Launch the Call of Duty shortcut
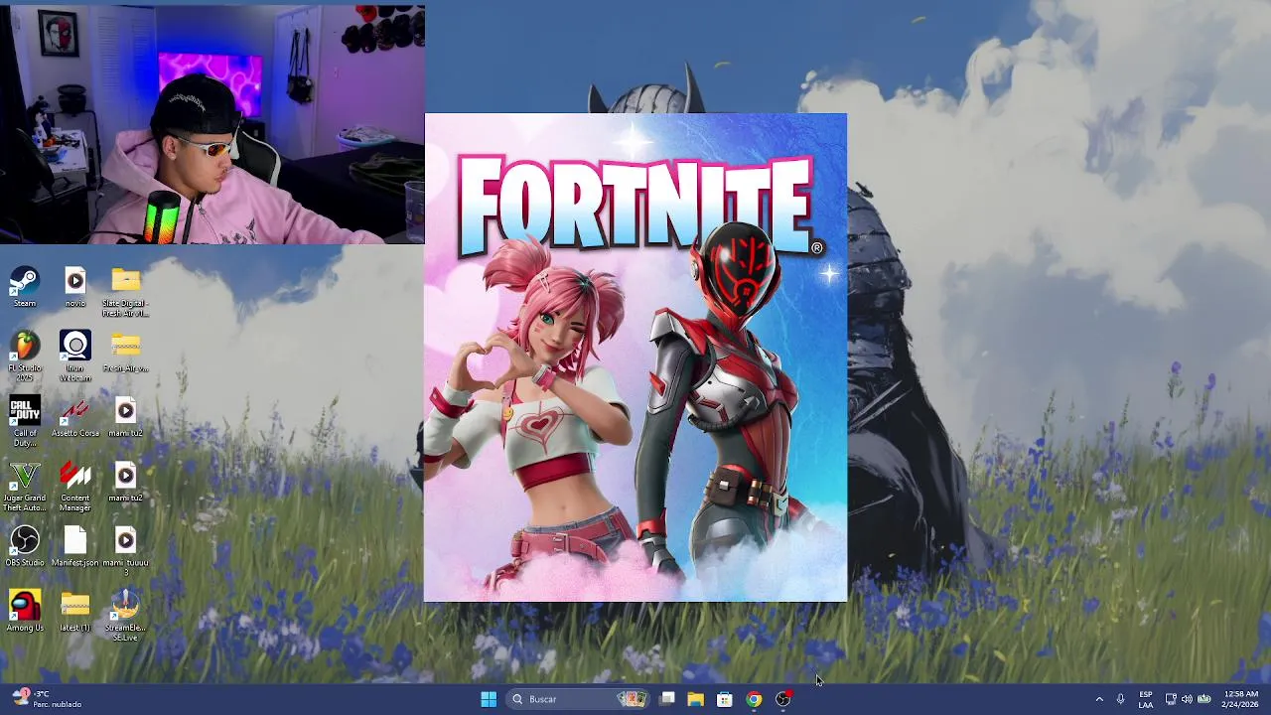Viewport: 1271px width, 715px height. pos(25,421)
